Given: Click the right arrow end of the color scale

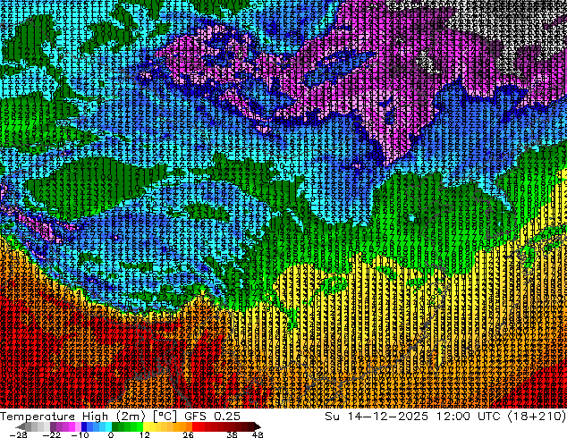Looking at the screenshot, I should coord(257,426).
